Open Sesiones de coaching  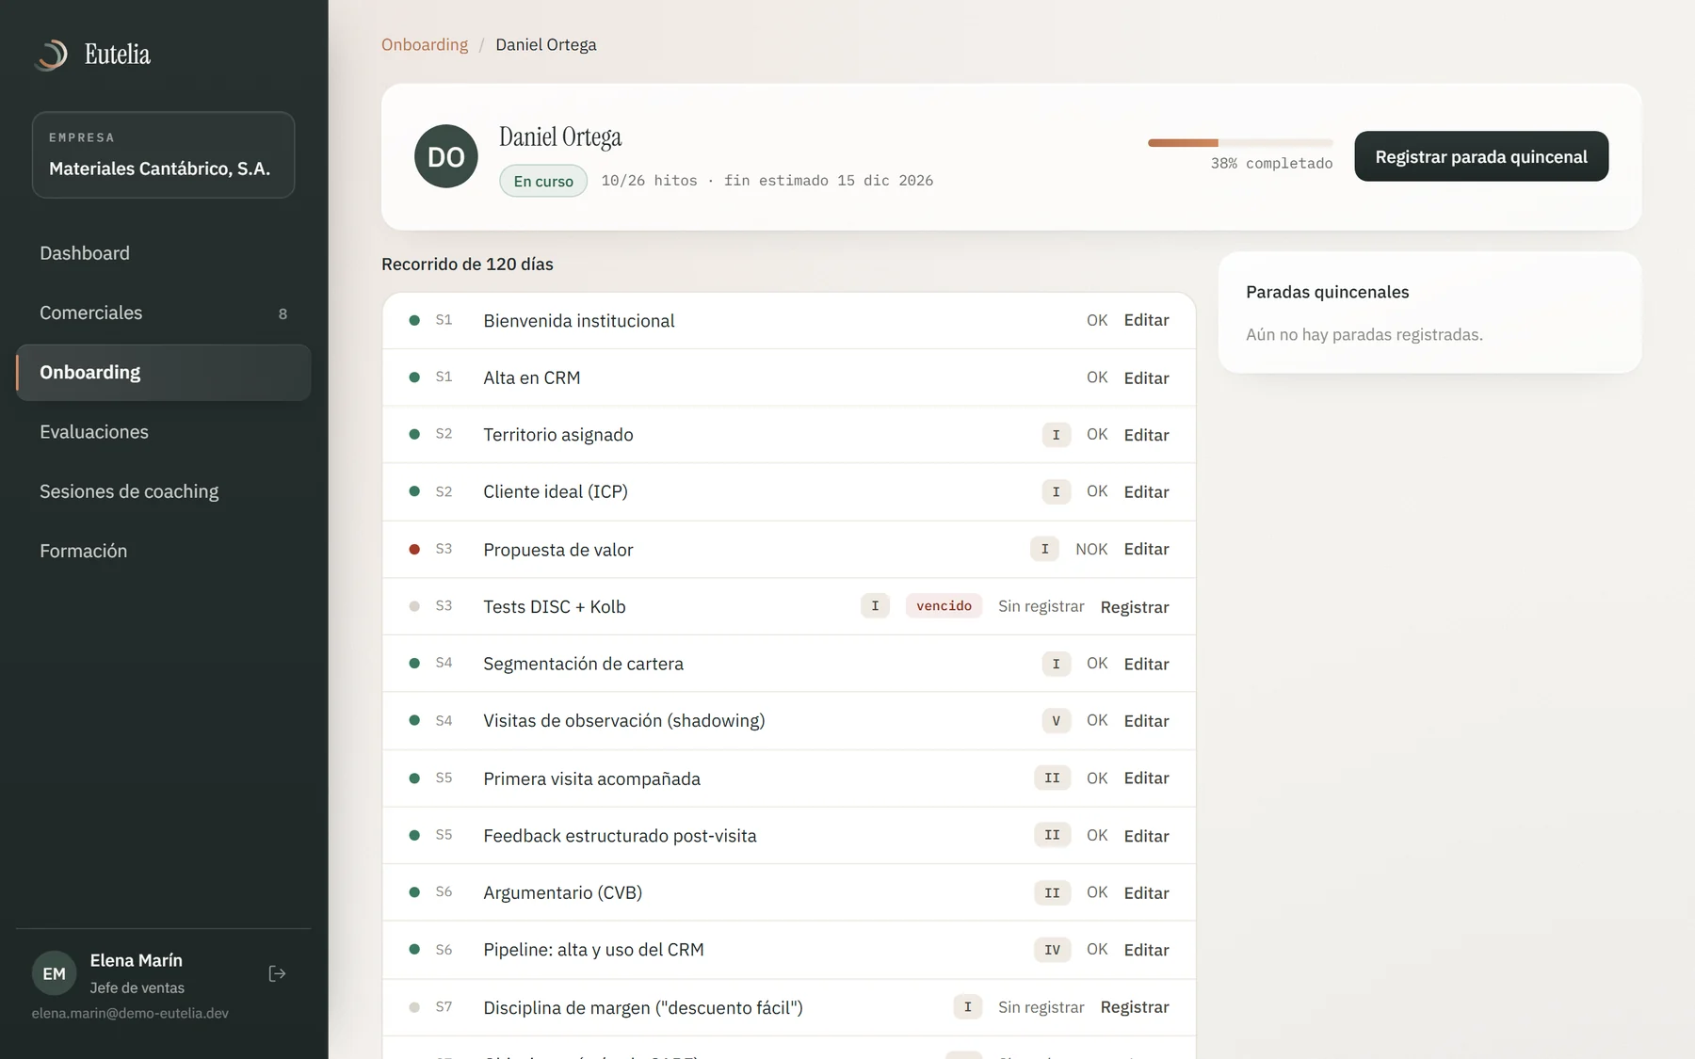pyautogui.click(x=164, y=491)
